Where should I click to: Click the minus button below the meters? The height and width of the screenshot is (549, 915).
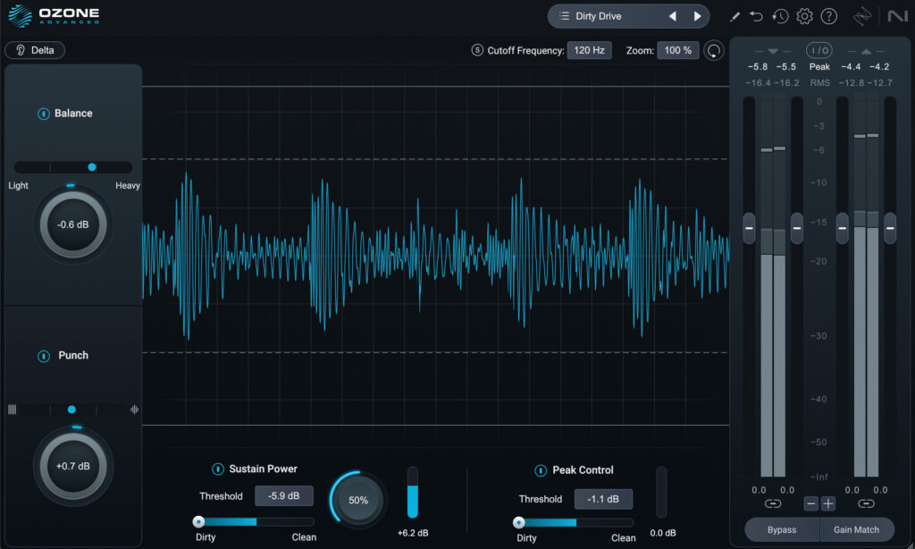(811, 503)
